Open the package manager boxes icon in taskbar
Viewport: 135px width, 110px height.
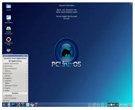[x=32, y=105]
